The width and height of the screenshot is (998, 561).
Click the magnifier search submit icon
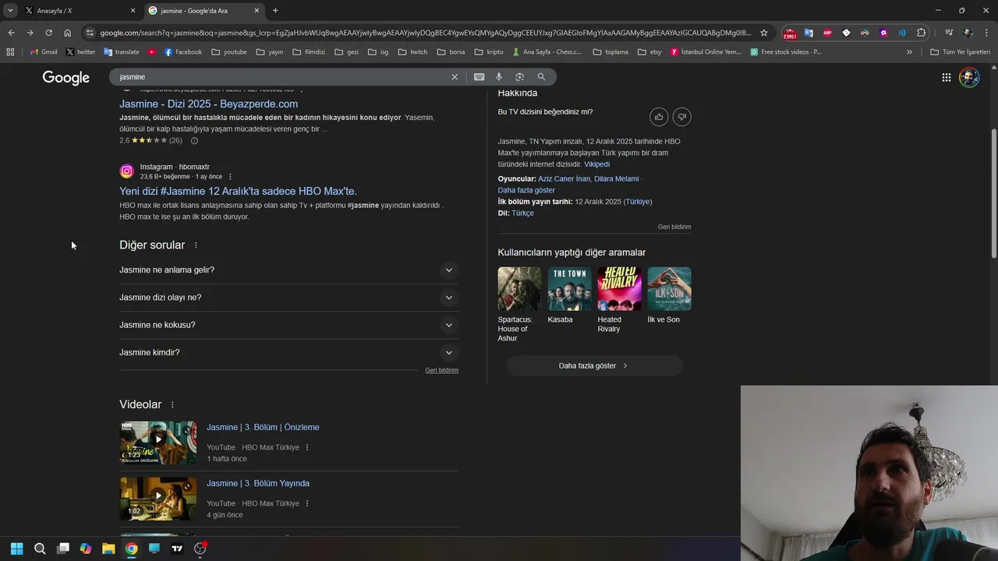(x=541, y=77)
